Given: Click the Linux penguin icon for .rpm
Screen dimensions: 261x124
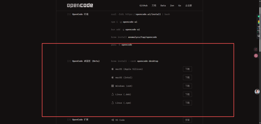Looking at the screenshot, I should (x=112, y=103).
